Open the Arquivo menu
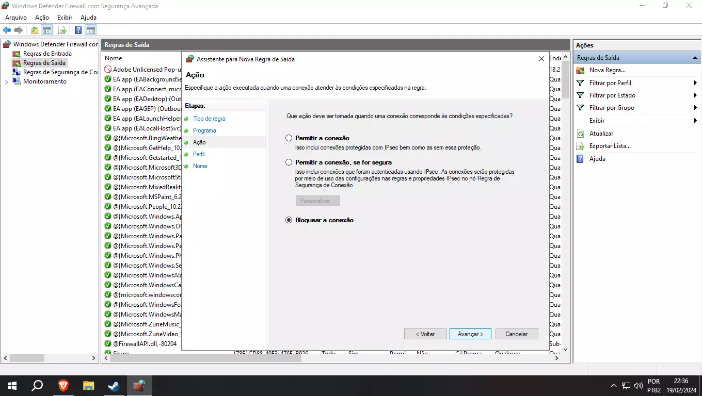702x396 pixels. click(16, 18)
